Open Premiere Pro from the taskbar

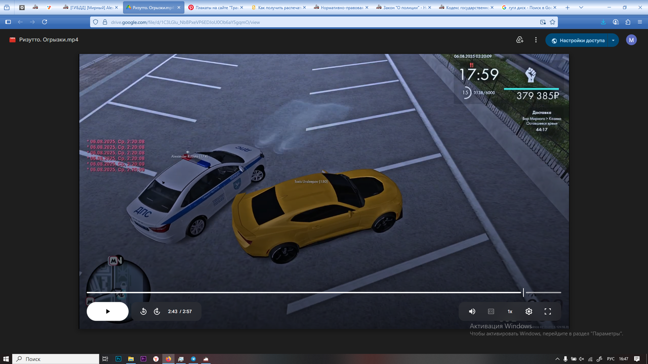(143, 359)
